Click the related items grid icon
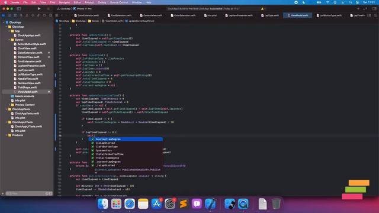 57,15
